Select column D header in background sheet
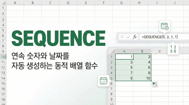Image resolution: width=189 pixels, height=105 pixels. click(68, 3)
